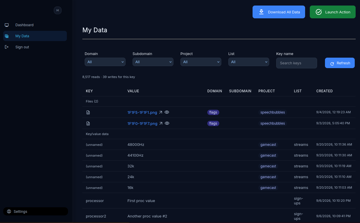
Task: Click the LIST column header
Action: [x=298, y=91]
